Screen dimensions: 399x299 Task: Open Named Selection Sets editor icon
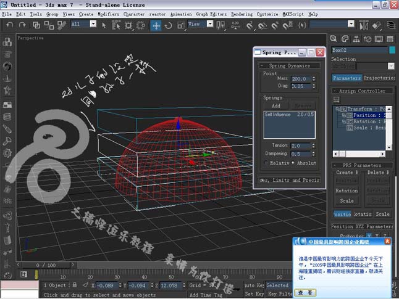click(302, 25)
